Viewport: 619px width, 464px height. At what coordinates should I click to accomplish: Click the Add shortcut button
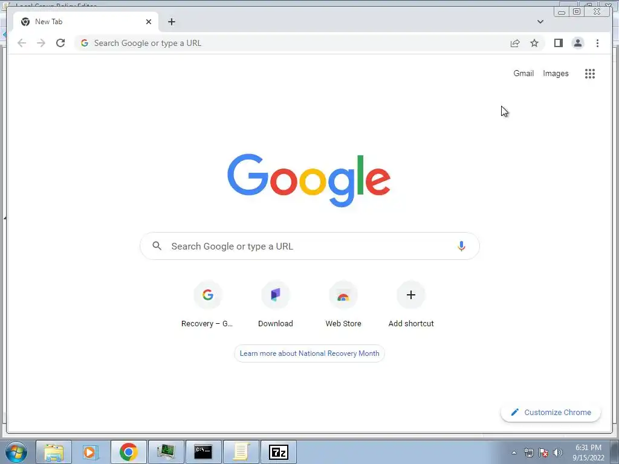click(x=411, y=304)
